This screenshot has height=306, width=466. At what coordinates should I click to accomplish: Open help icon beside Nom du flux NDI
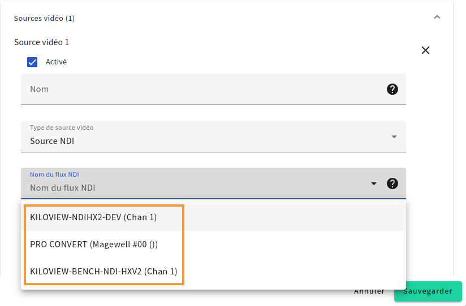click(x=392, y=183)
